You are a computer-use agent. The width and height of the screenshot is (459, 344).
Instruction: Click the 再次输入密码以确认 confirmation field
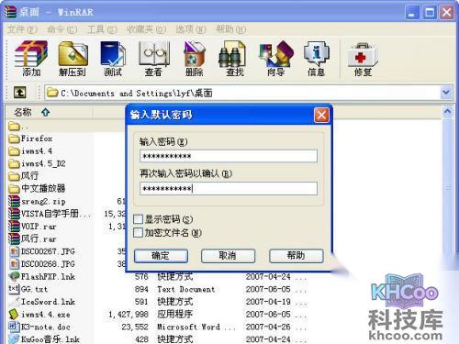229,188
